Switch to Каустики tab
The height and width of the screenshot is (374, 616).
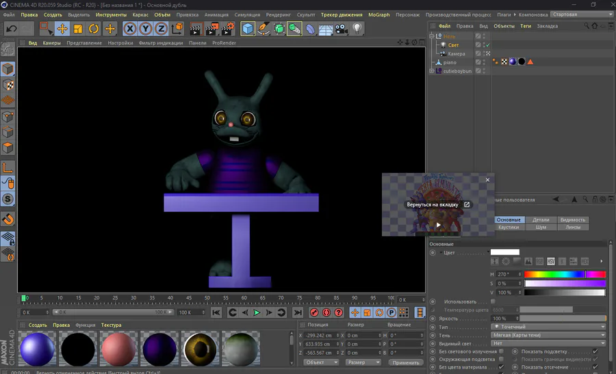click(509, 227)
